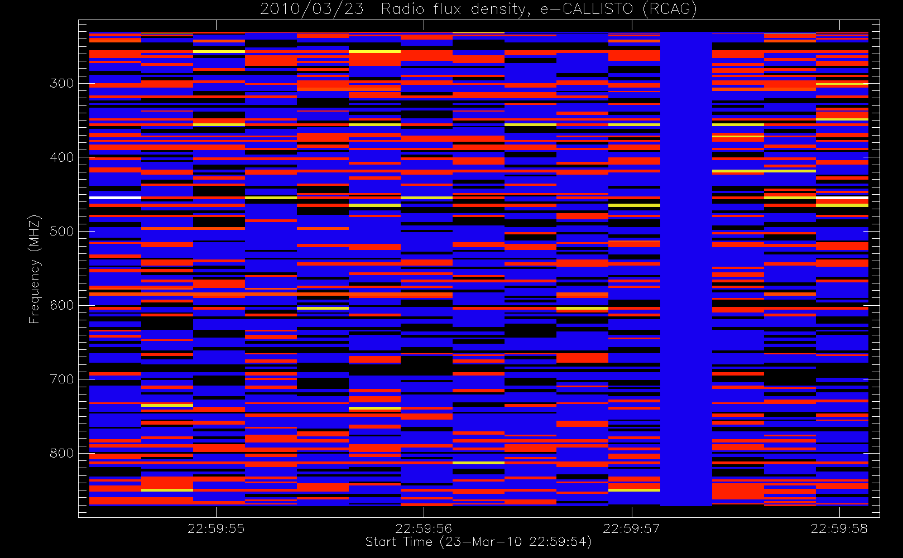
Task: Click the 600 frequency tick label
Action: tap(61, 305)
